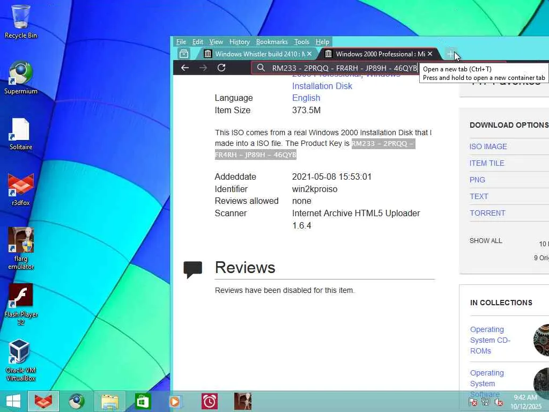Open the PNG download option
Screen dimensions: 549x412
pos(477,180)
